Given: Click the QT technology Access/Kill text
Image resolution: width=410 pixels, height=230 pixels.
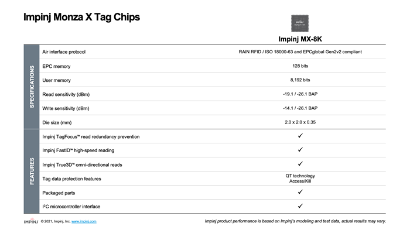Looking at the screenshot, I should coord(300,178).
